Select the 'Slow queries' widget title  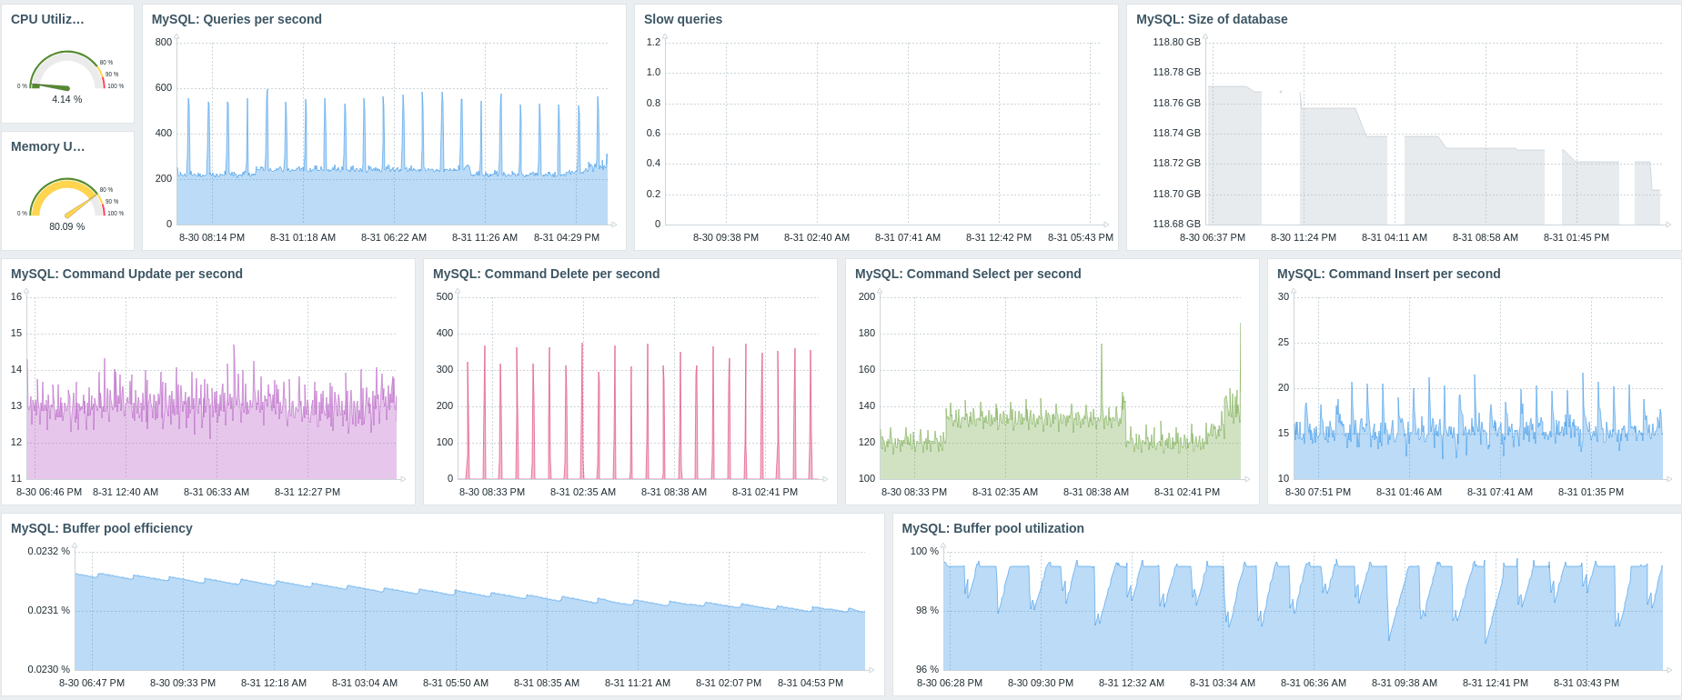682,19
